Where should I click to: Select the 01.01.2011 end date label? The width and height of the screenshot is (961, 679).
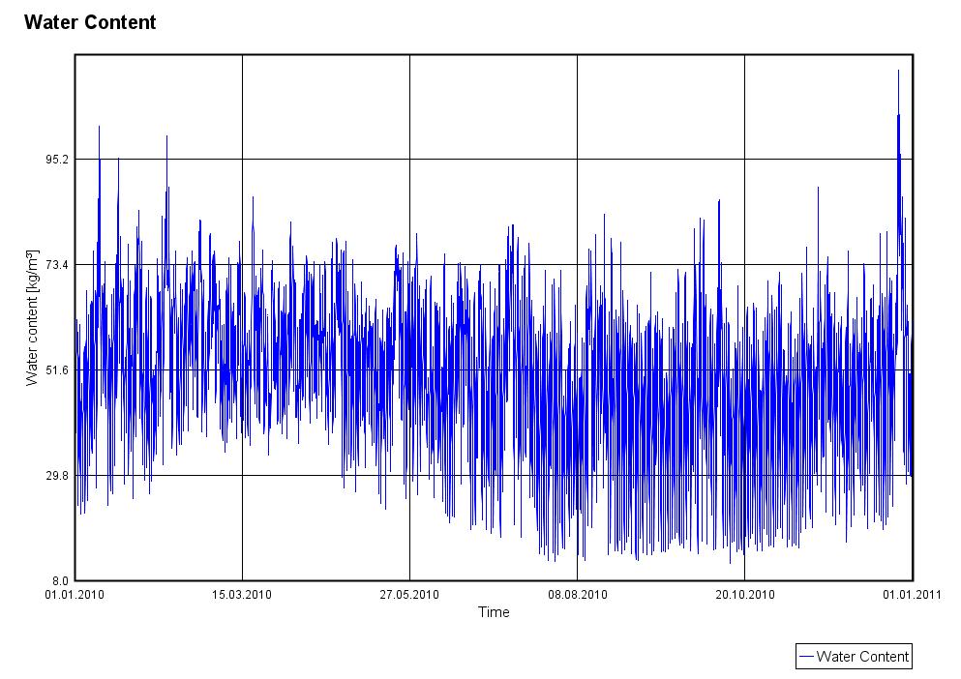point(913,595)
